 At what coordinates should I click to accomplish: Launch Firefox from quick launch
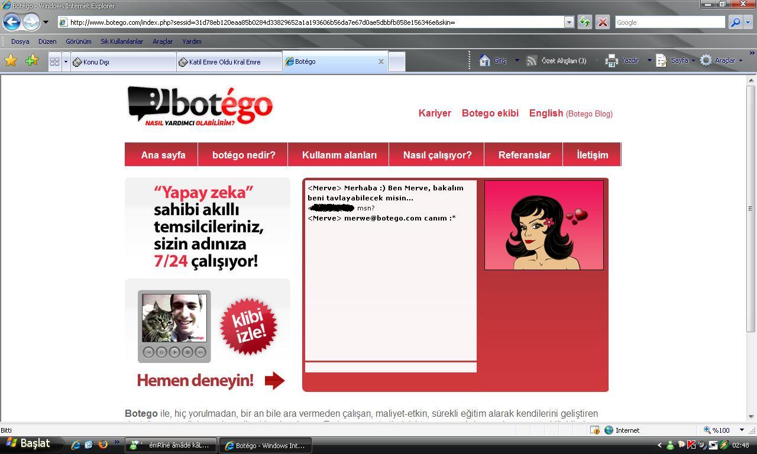point(103,445)
